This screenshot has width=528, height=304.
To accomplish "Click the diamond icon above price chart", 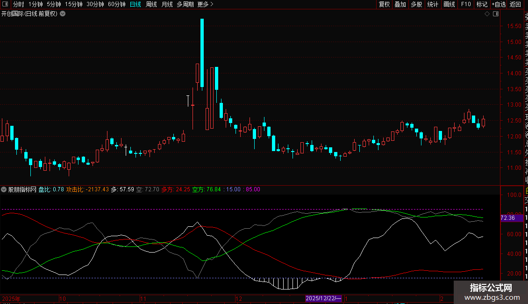I will (487, 14).
